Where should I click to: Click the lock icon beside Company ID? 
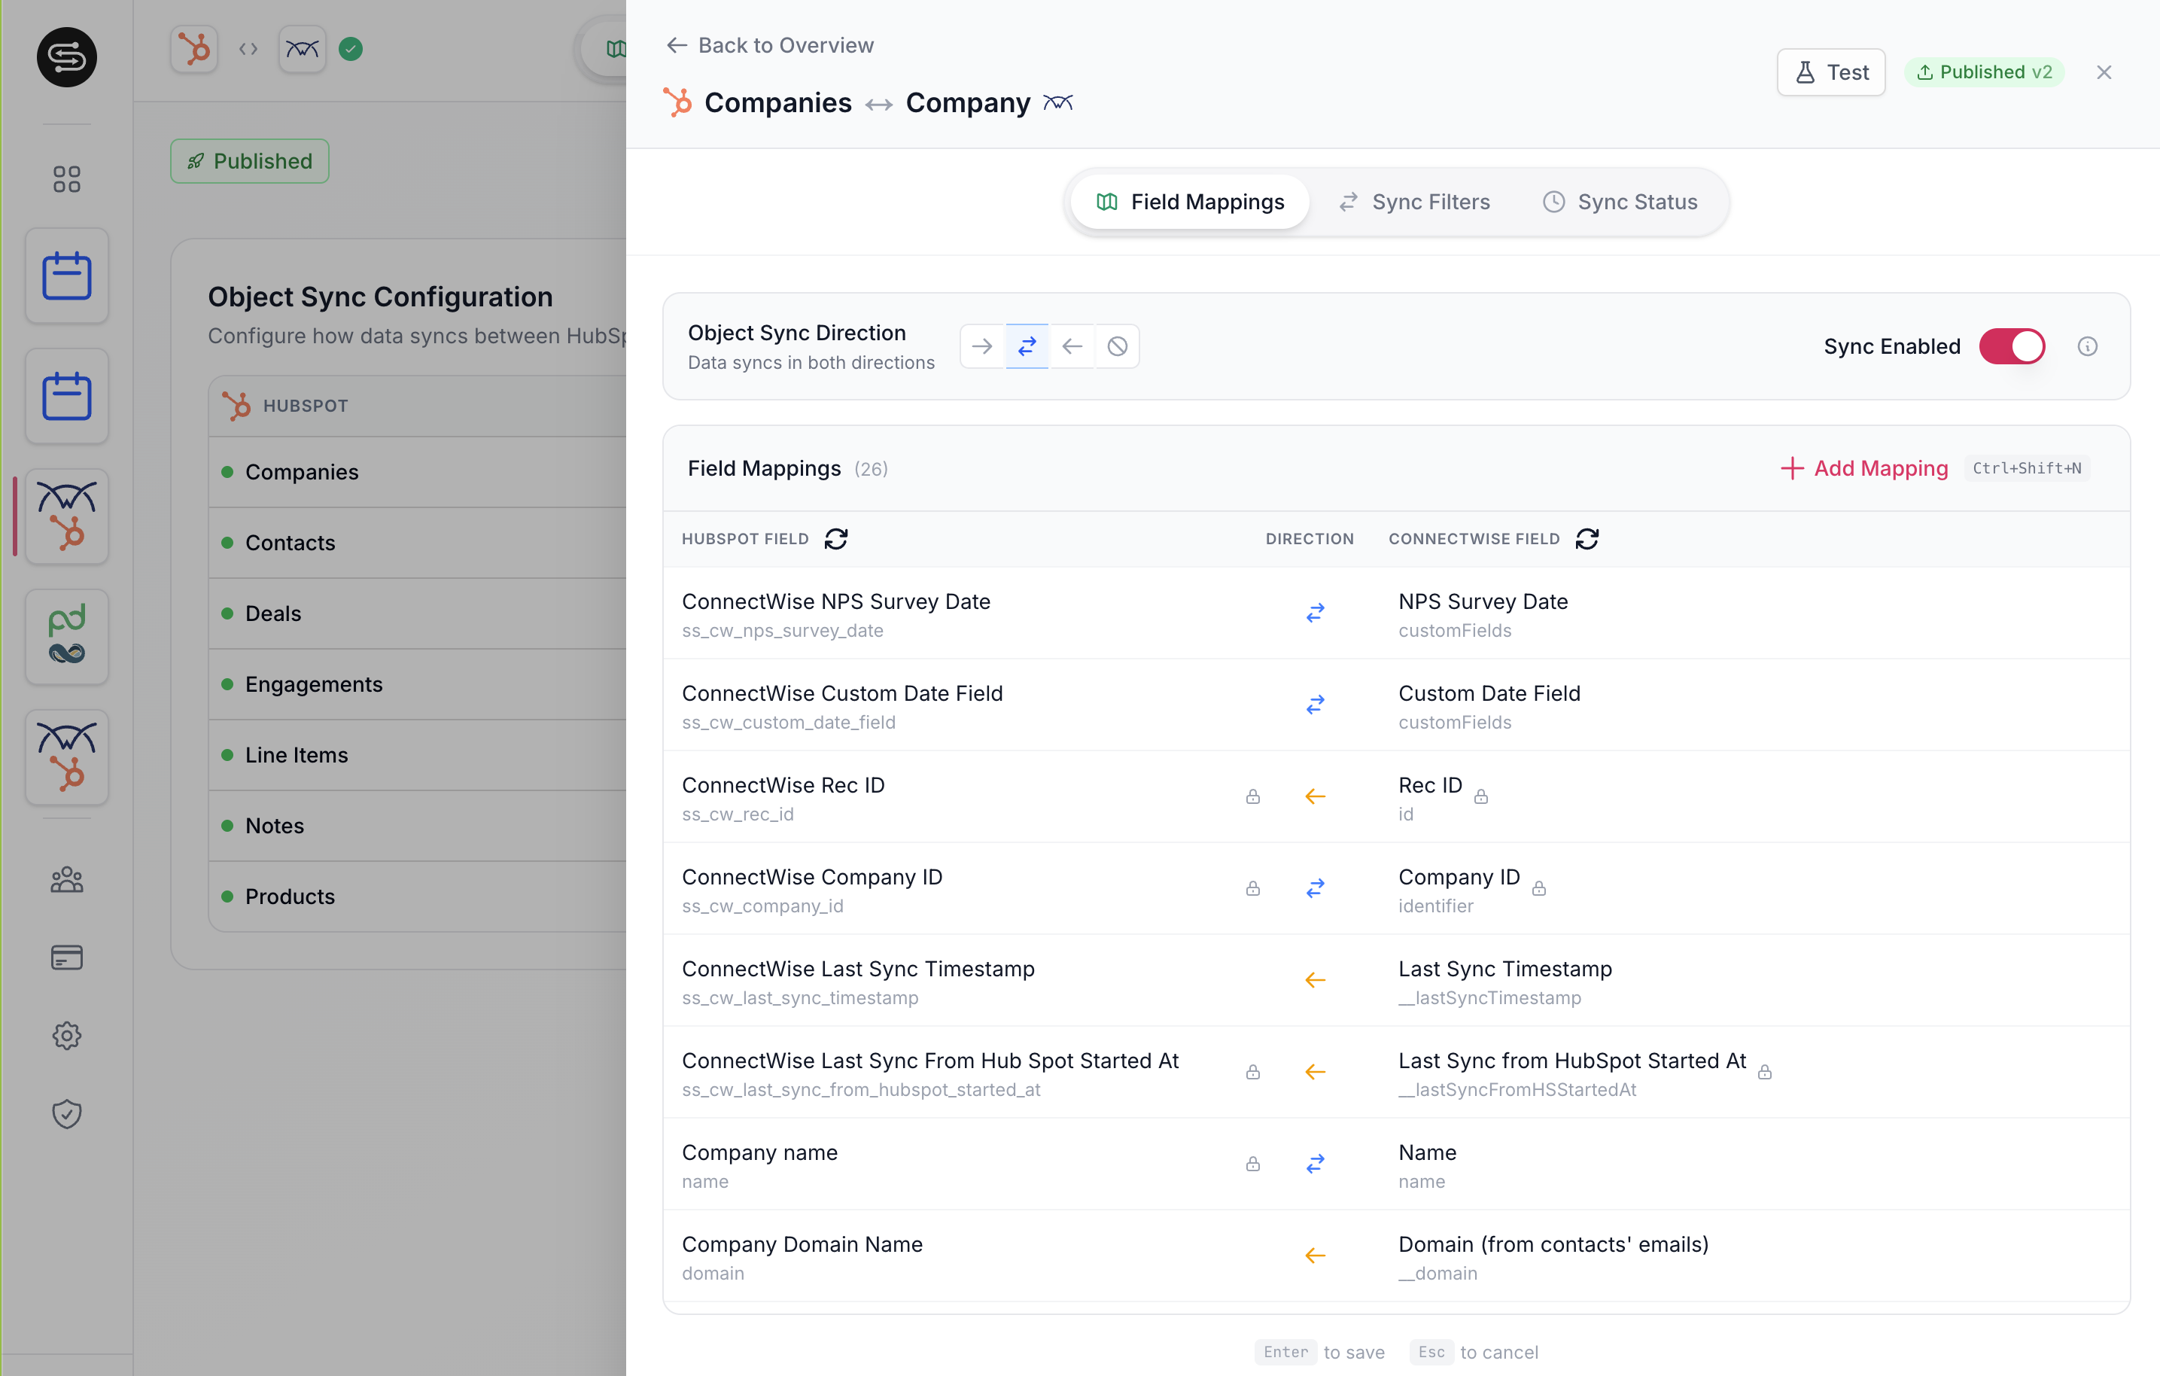tap(1538, 889)
